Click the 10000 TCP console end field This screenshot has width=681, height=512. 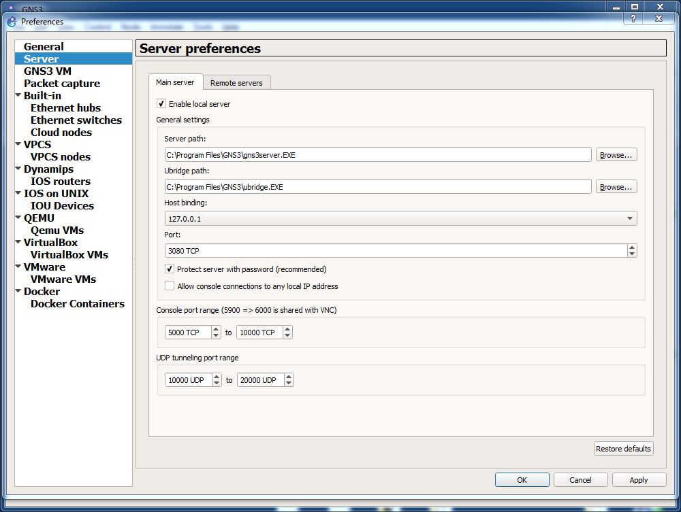259,332
